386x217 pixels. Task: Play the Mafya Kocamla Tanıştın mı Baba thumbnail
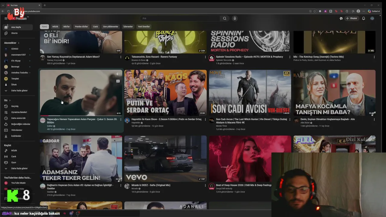point(334,93)
